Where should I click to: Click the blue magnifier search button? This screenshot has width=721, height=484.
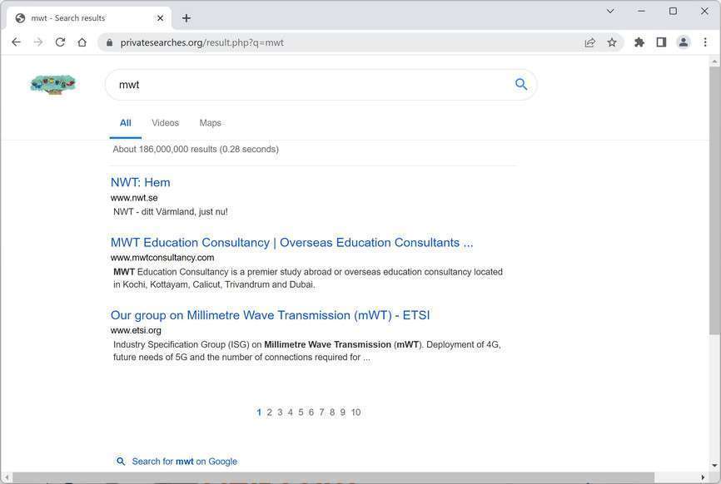[521, 84]
